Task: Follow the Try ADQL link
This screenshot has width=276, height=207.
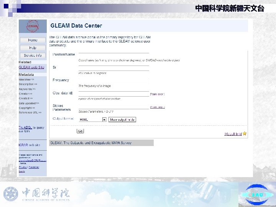Action: pos(25,127)
